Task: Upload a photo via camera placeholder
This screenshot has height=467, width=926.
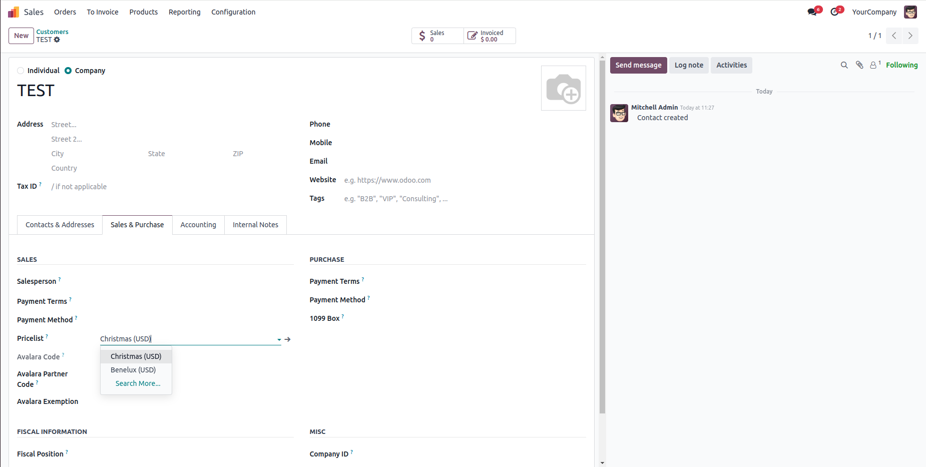Action: pyautogui.click(x=563, y=88)
